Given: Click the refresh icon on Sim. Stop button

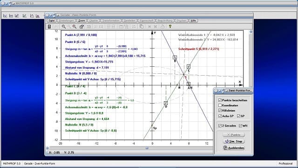Looking at the screenshot, I should pyautogui.click(x=227, y=141).
